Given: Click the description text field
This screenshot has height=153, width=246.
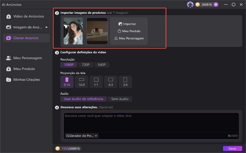Looking at the screenshot, I should tap(151, 122).
